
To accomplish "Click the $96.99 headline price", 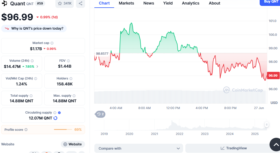I will (x=17, y=17).
